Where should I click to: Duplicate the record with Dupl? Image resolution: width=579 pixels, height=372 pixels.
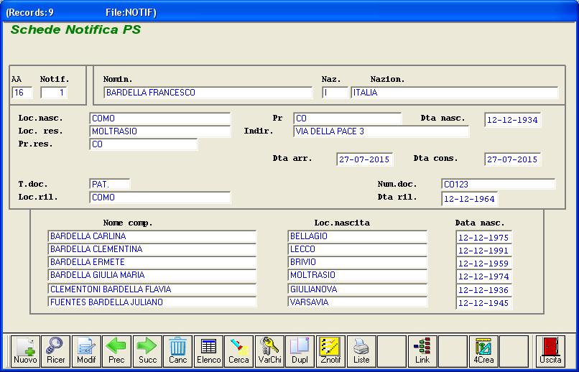(x=300, y=351)
